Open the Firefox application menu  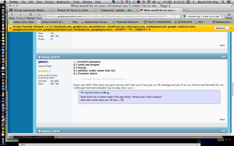pyautogui.click(x=14, y=2)
